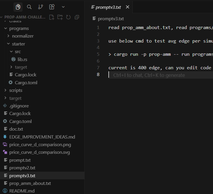Open root-level Cargo.toml file

coord(21,121)
